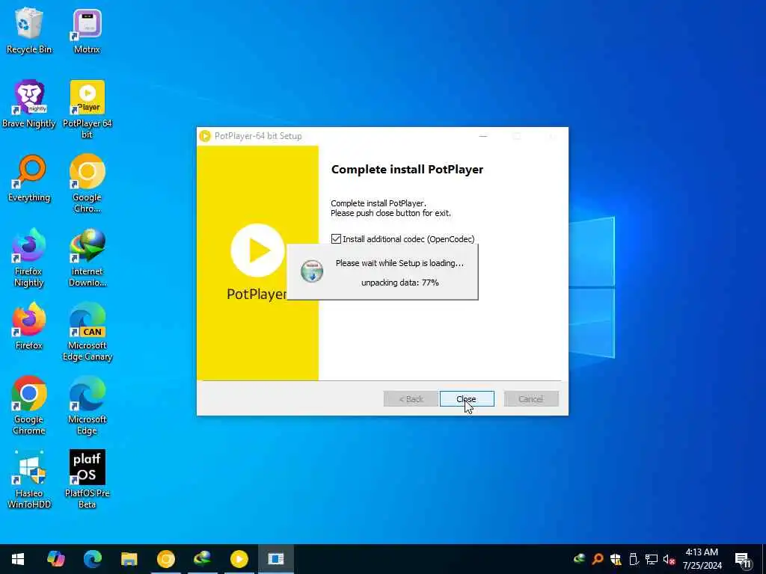766x574 pixels.
Task: Select the Firefox desktop shortcut
Action: [29, 326]
